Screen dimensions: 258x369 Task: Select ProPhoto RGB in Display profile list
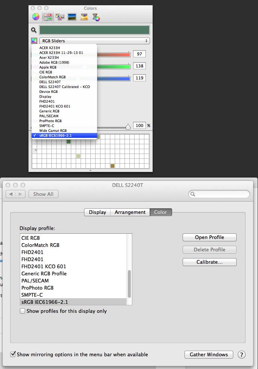tap(73, 288)
